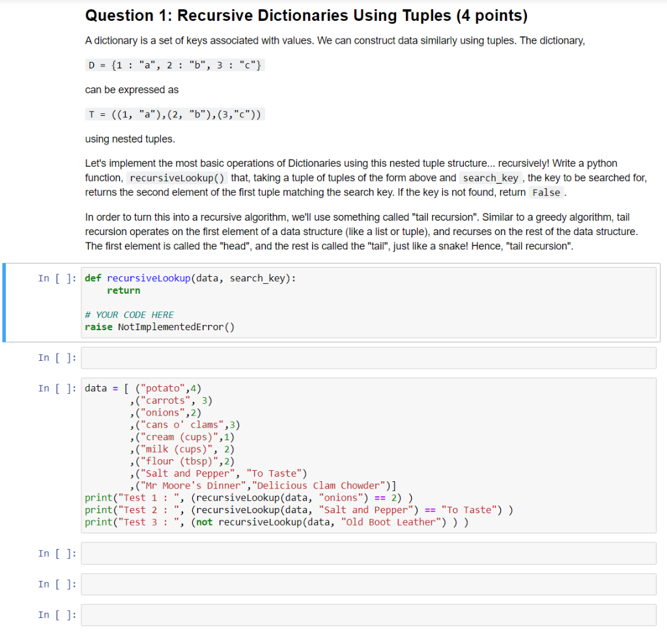Viewport: 667px width, 633px height.
Task: Click the 'D = {1 : "a", 2 : "b", 3 : "c"}' code snippet
Action: (175, 65)
